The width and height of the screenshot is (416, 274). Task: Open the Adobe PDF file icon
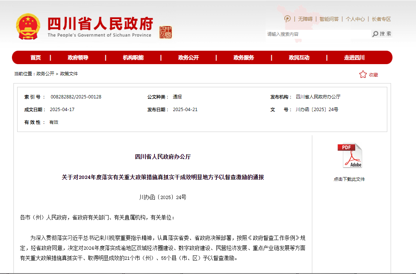[x=350, y=156]
